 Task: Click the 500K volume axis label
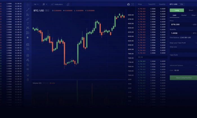[x=130, y=80]
